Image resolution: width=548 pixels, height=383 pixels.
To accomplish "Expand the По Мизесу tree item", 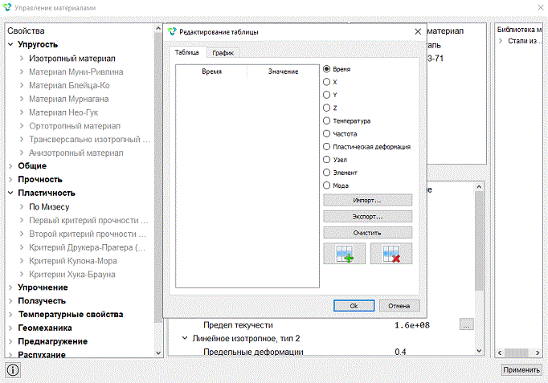I will point(22,206).
